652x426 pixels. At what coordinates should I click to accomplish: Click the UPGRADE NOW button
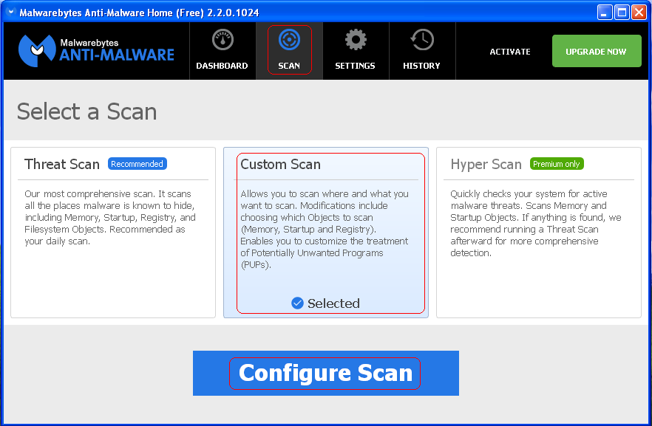597,51
